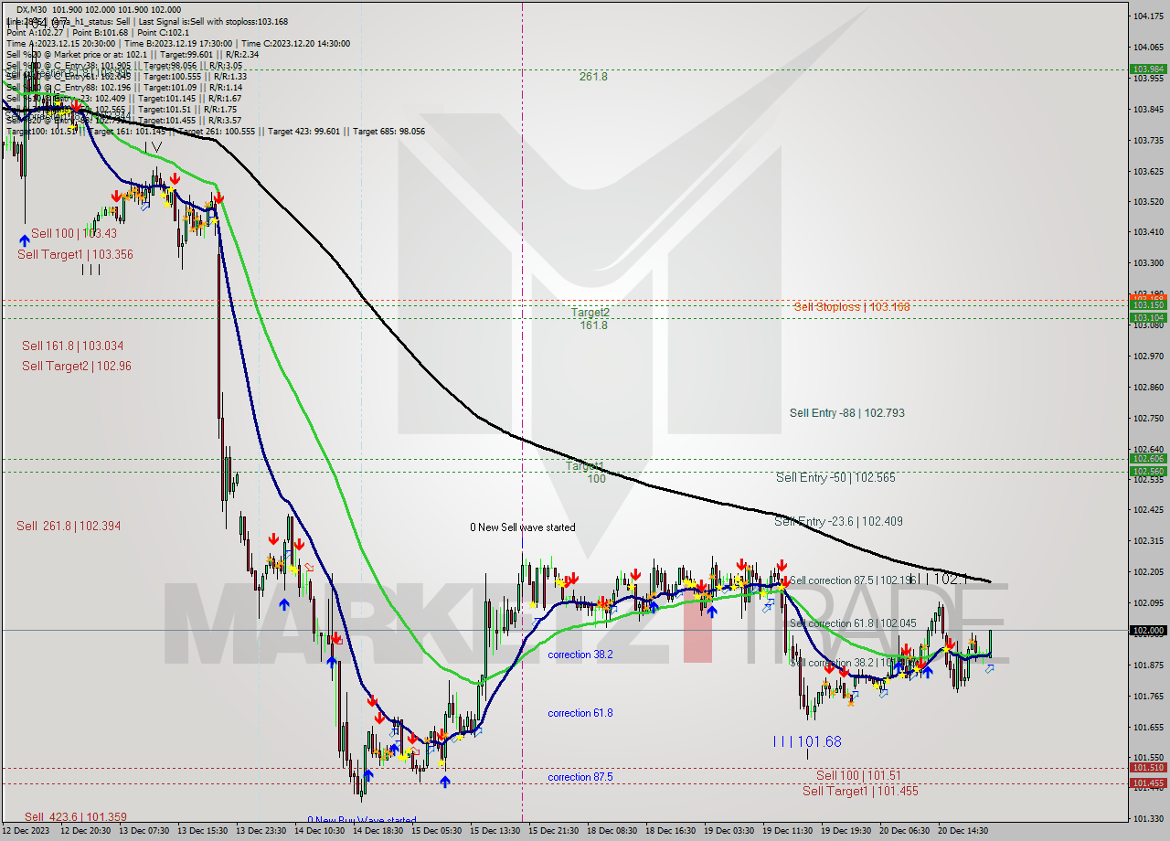The height and width of the screenshot is (841, 1170).
Task: Select the green 102.560 price tag
Action: 1148,472
